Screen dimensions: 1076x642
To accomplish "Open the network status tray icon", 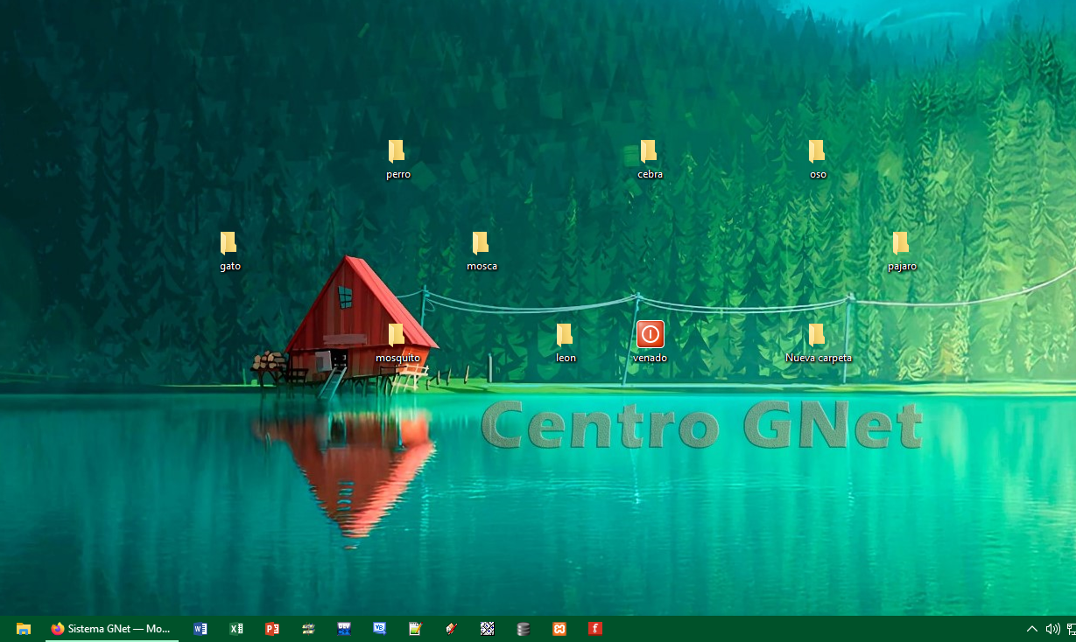I will click(1072, 629).
